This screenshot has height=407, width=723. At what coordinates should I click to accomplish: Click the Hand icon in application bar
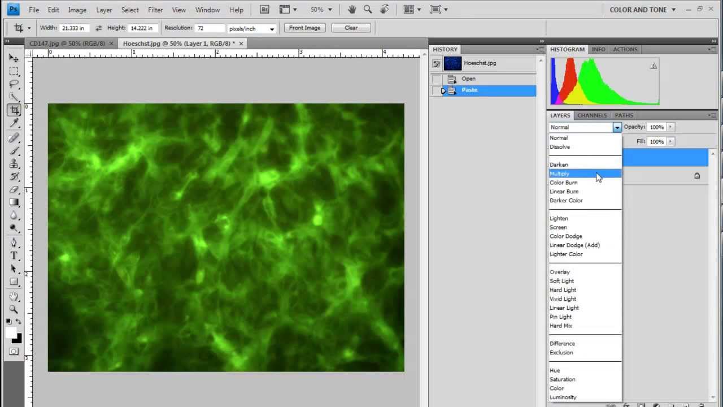352,10
